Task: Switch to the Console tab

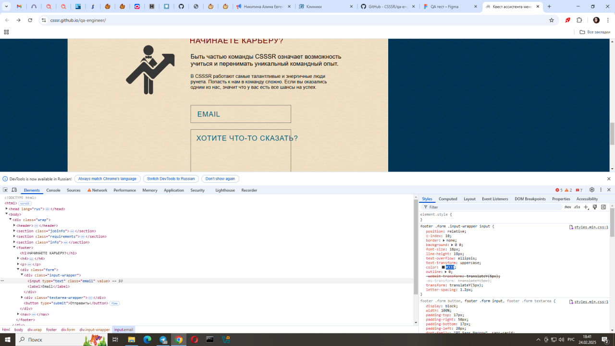Action: [53, 190]
